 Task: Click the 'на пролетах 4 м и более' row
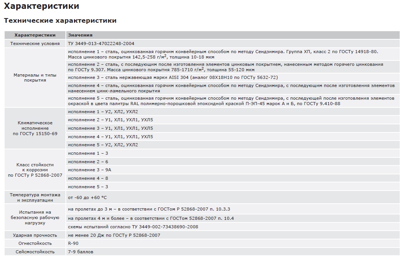point(233,218)
